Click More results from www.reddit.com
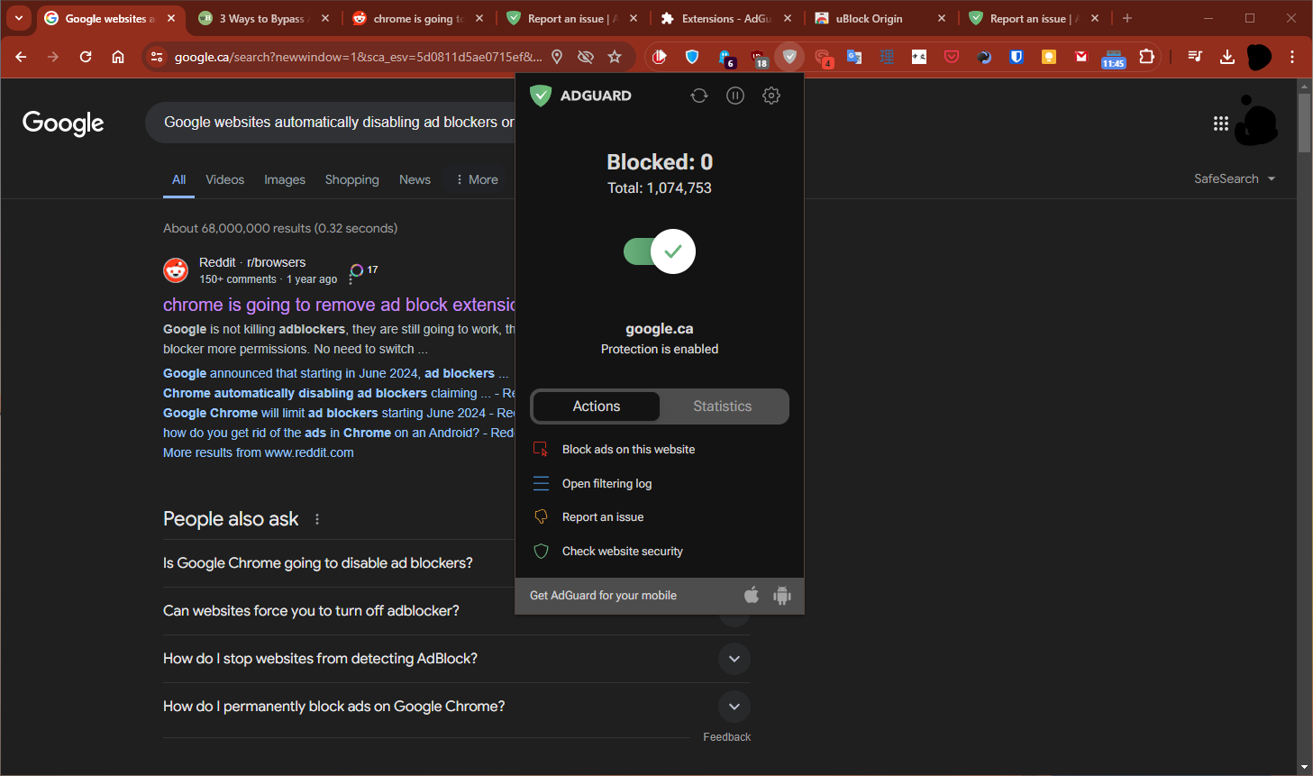 pyautogui.click(x=259, y=452)
